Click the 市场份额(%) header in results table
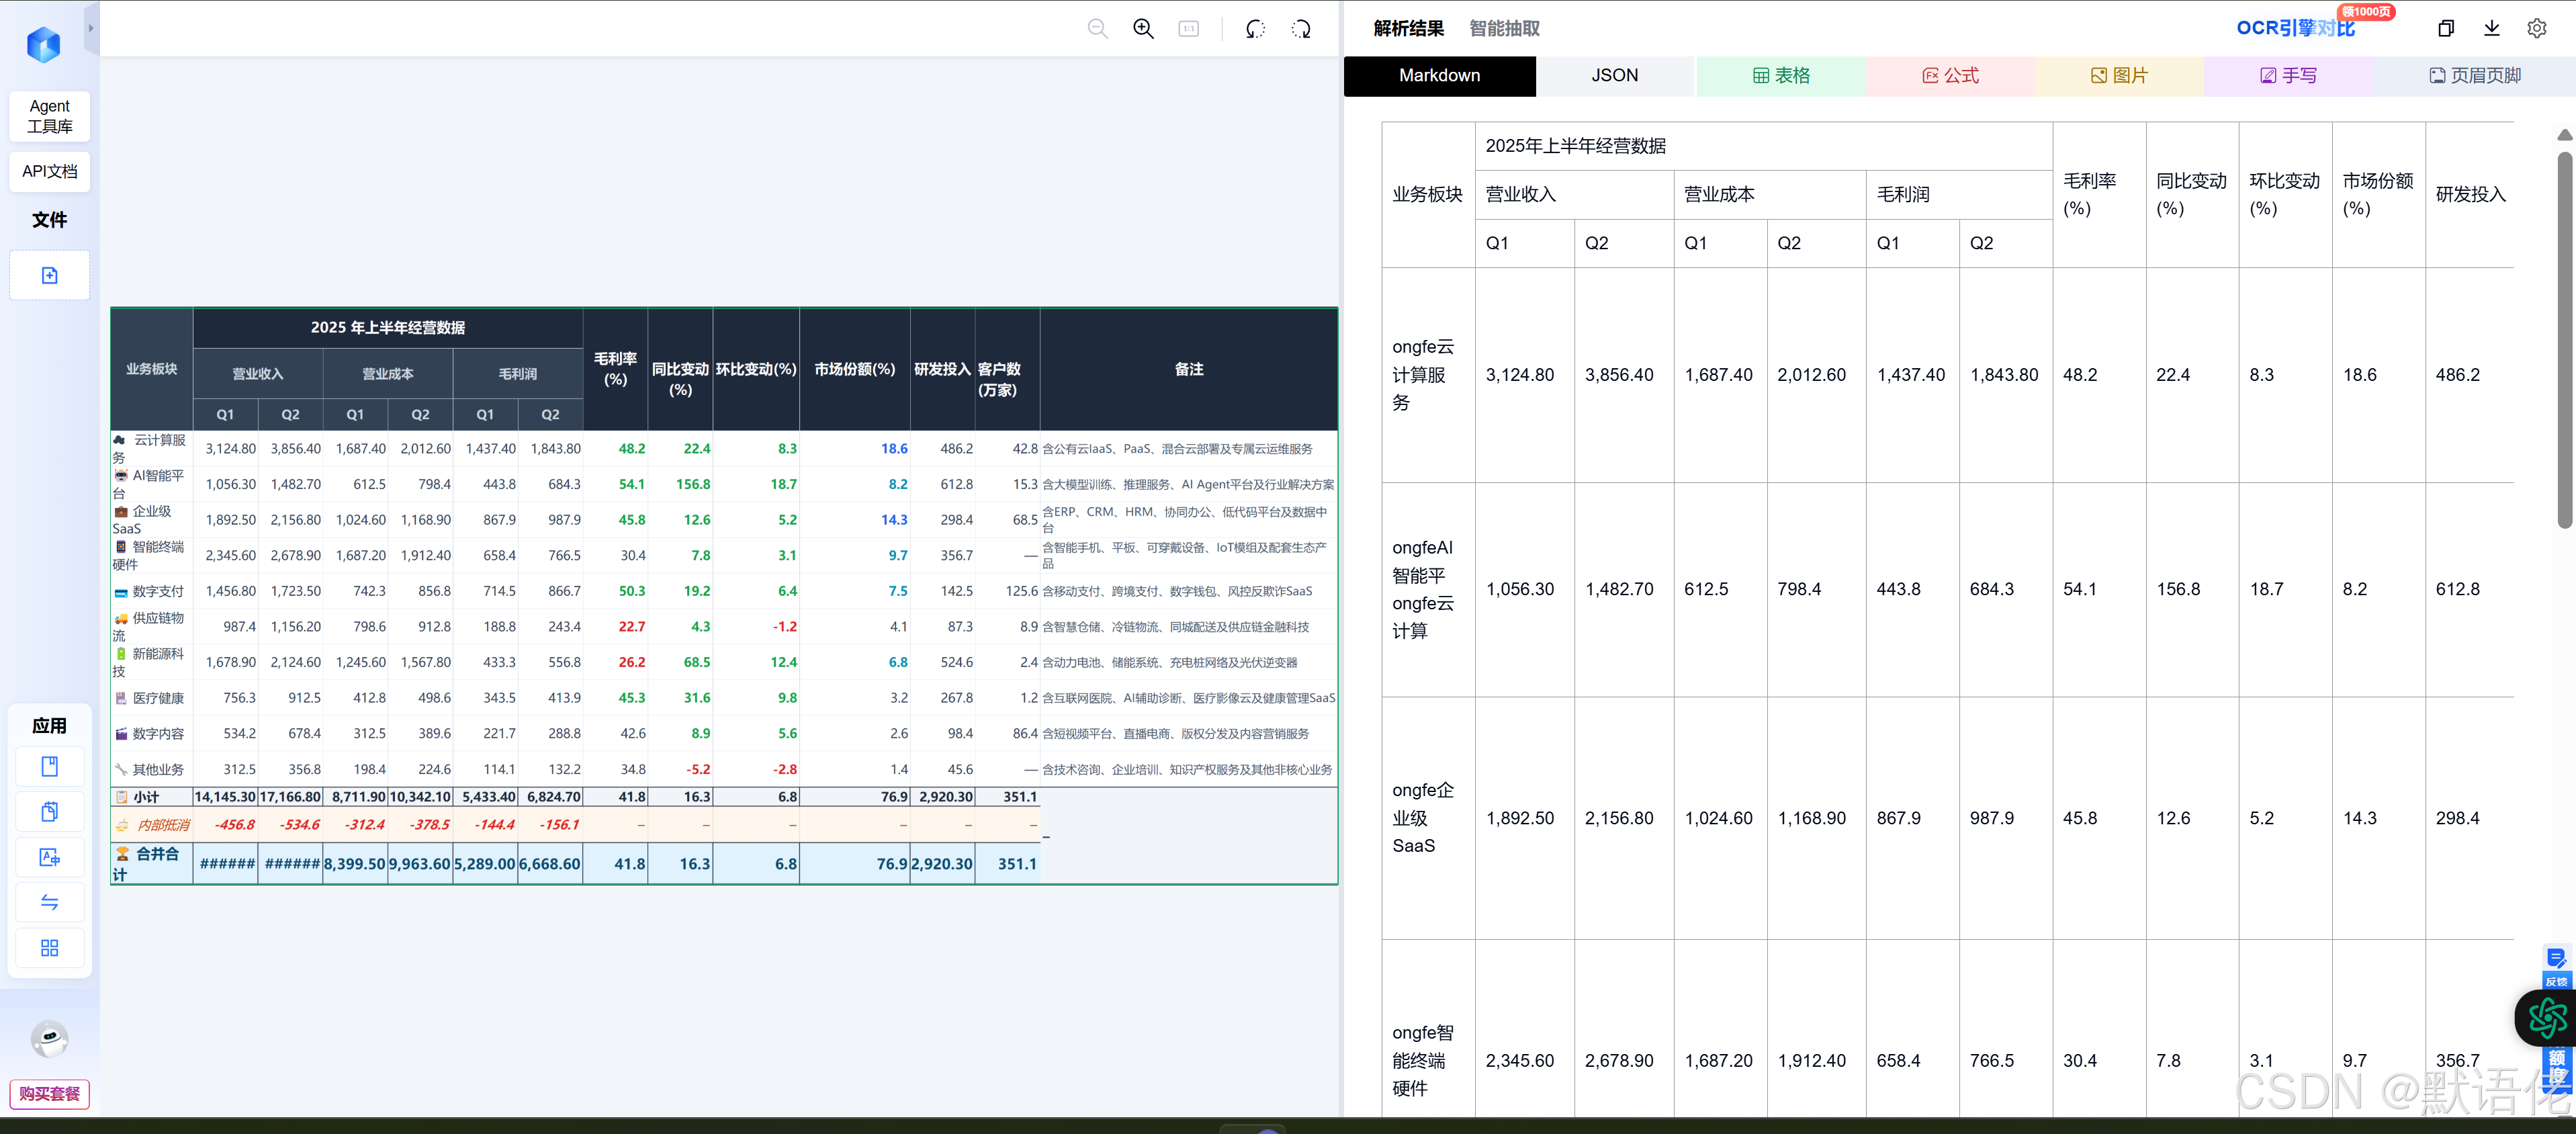This screenshot has height=1134, width=2576. [2378, 195]
